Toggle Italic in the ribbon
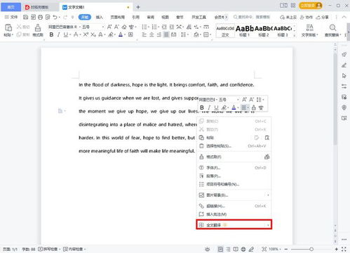This screenshot has height=253, width=350. coord(58,34)
